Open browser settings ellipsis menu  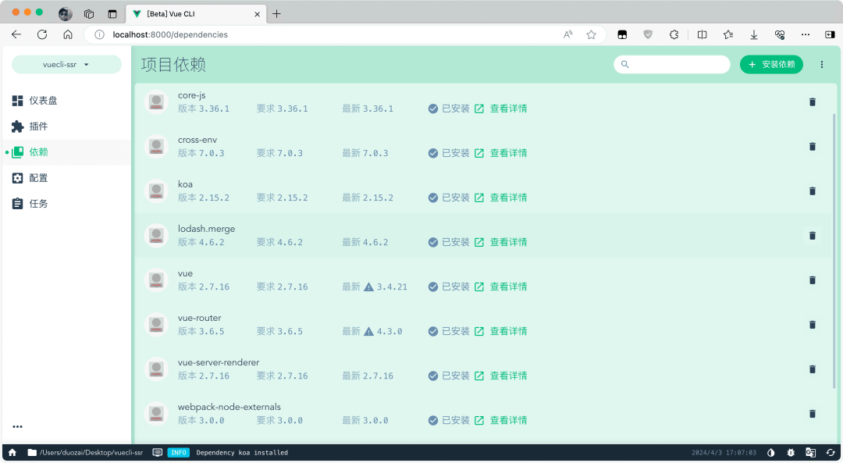806,34
